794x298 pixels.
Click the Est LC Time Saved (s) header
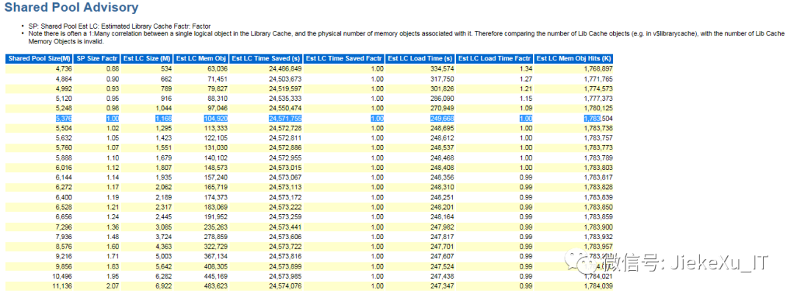[x=266, y=58]
